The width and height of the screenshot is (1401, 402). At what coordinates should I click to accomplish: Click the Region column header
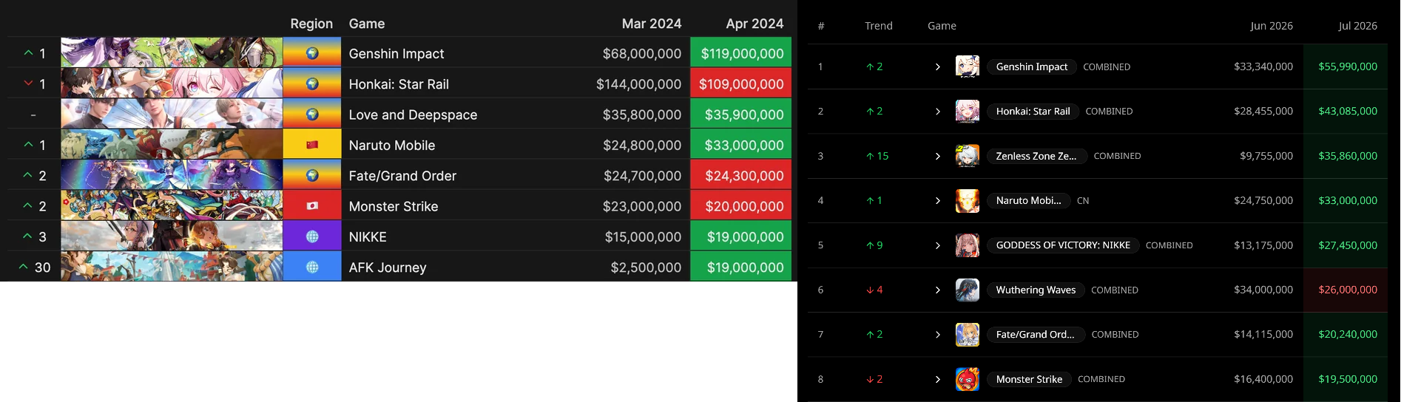(311, 24)
